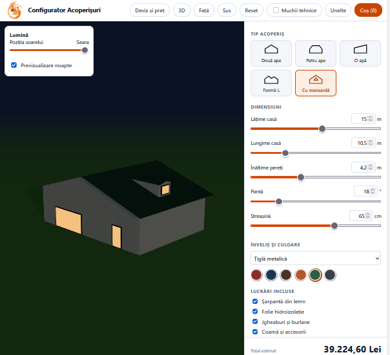Click the Pantă stepper arrows
Image resolution: width=390 pixels, height=355 pixels.
click(x=373, y=191)
